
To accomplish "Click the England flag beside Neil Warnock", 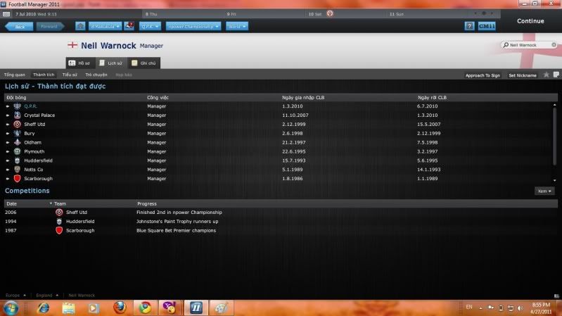I will [72, 45].
